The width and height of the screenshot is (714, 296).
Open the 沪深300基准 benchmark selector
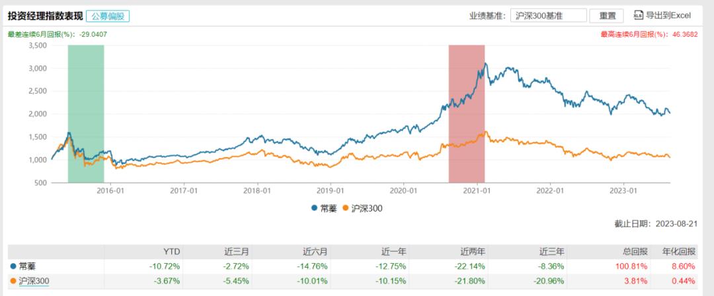click(548, 15)
